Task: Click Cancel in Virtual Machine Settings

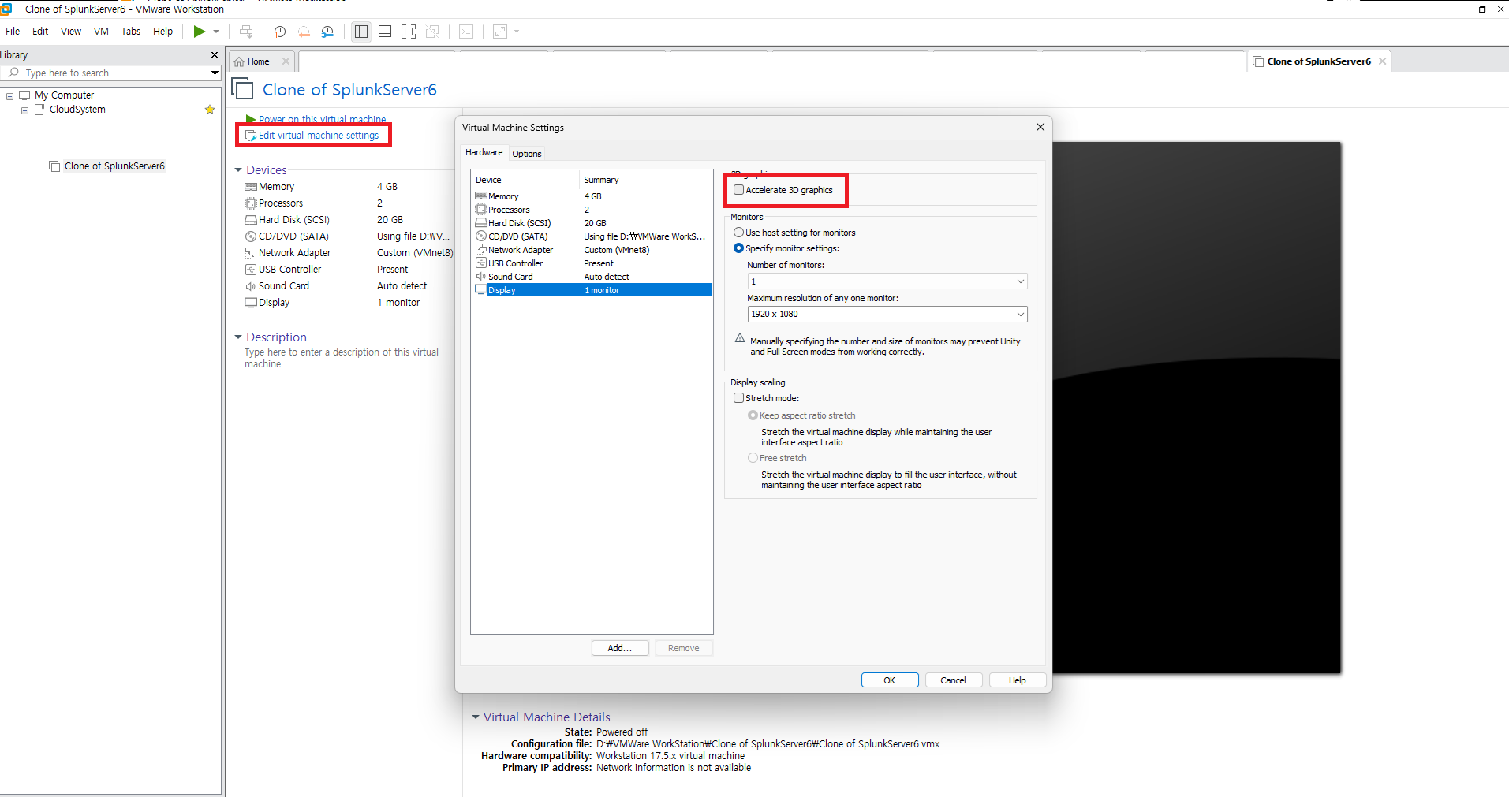Action: coord(954,680)
